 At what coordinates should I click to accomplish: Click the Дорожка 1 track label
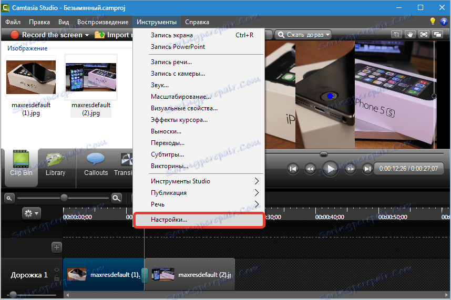tap(29, 275)
